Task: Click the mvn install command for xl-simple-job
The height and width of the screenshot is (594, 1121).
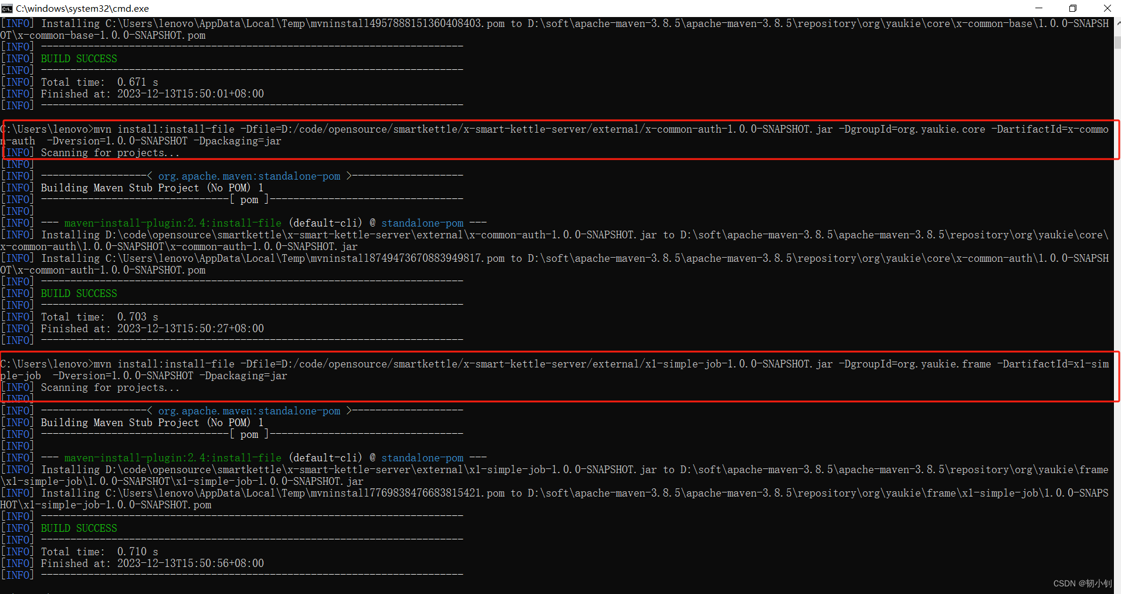Action: pyautogui.click(x=554, y=370)
